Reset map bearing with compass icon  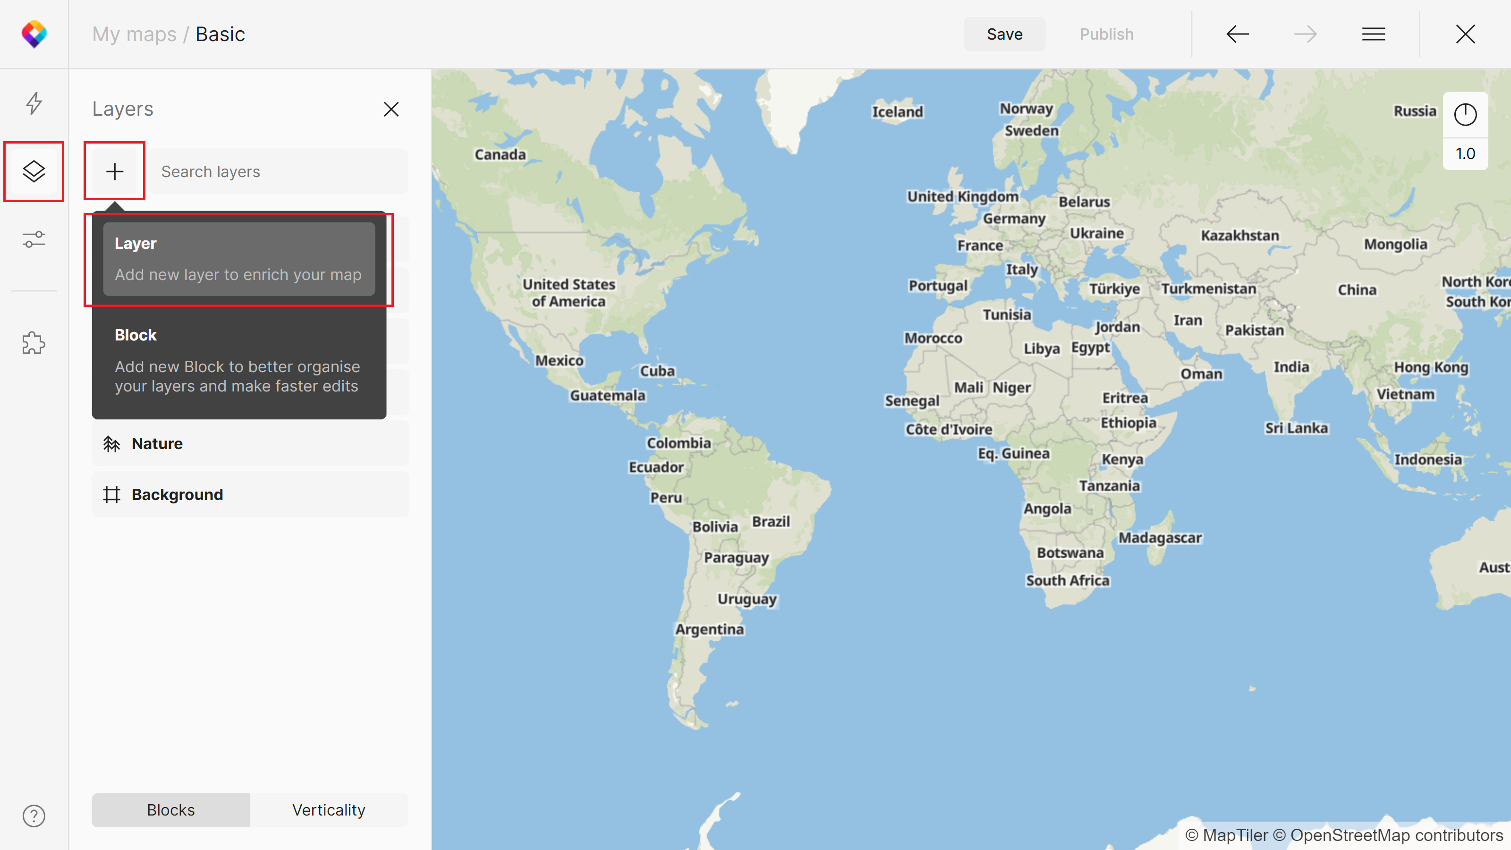pyautogui.click(x=1465, y=114)
